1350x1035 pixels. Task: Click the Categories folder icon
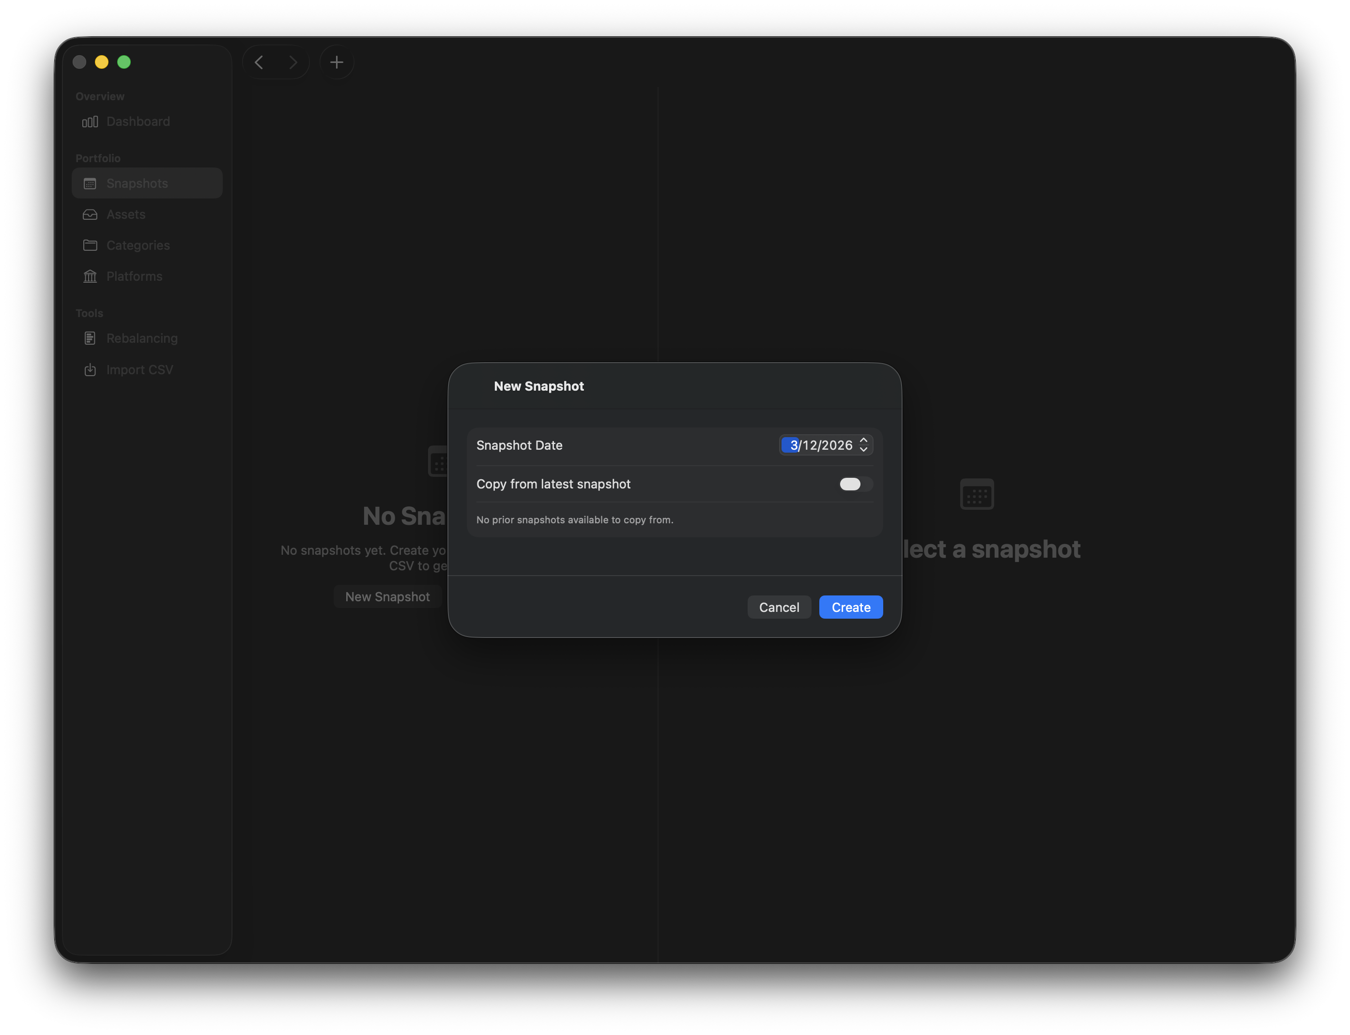tap(90, 245)
